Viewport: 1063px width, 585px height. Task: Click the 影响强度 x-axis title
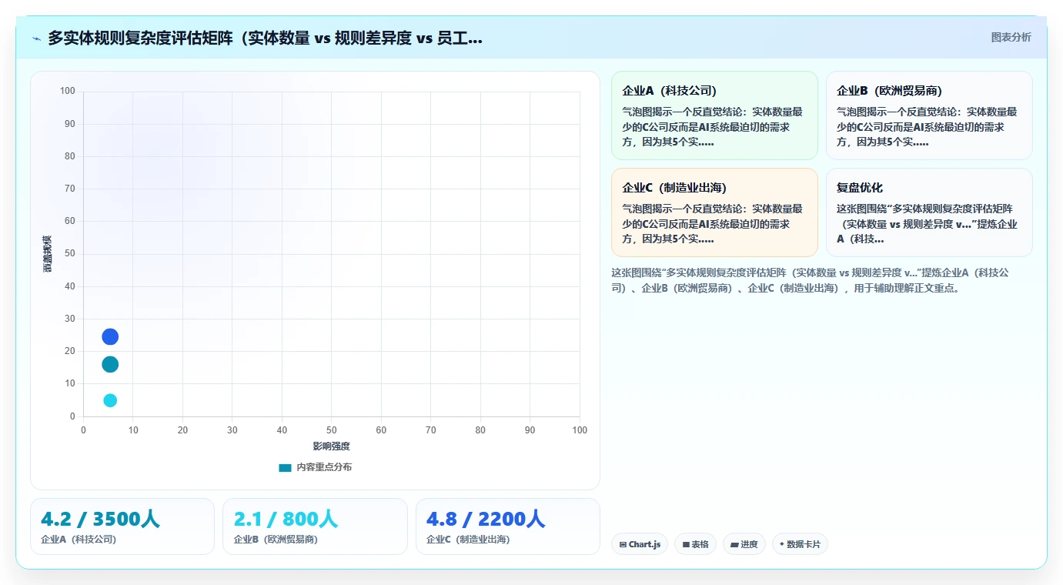coord(331,446)
